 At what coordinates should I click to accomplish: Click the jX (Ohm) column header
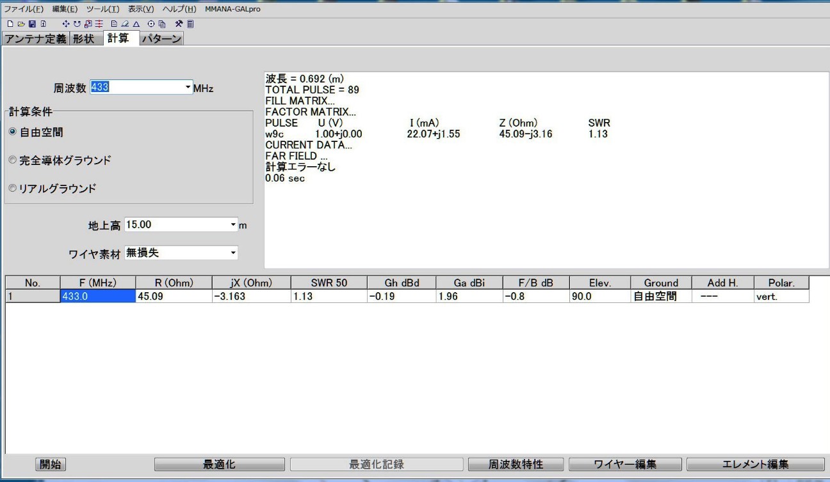click(x=251, y=283)
